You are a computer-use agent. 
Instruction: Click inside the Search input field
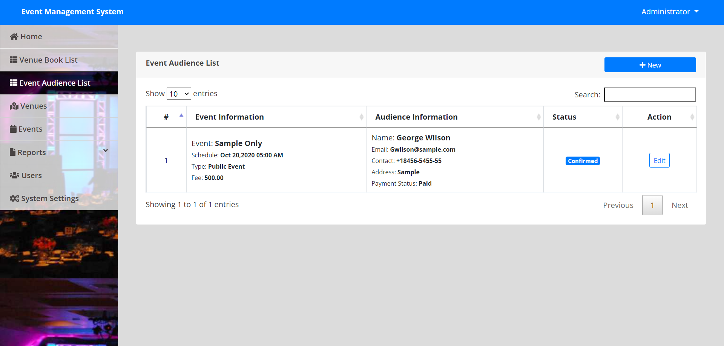point(649,94)
